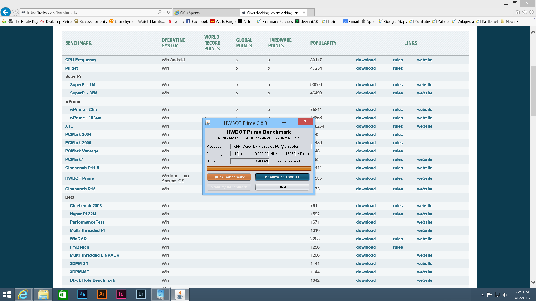536x301 pixels.
Task: Click rules link for XTU
Action: point(398,126)
